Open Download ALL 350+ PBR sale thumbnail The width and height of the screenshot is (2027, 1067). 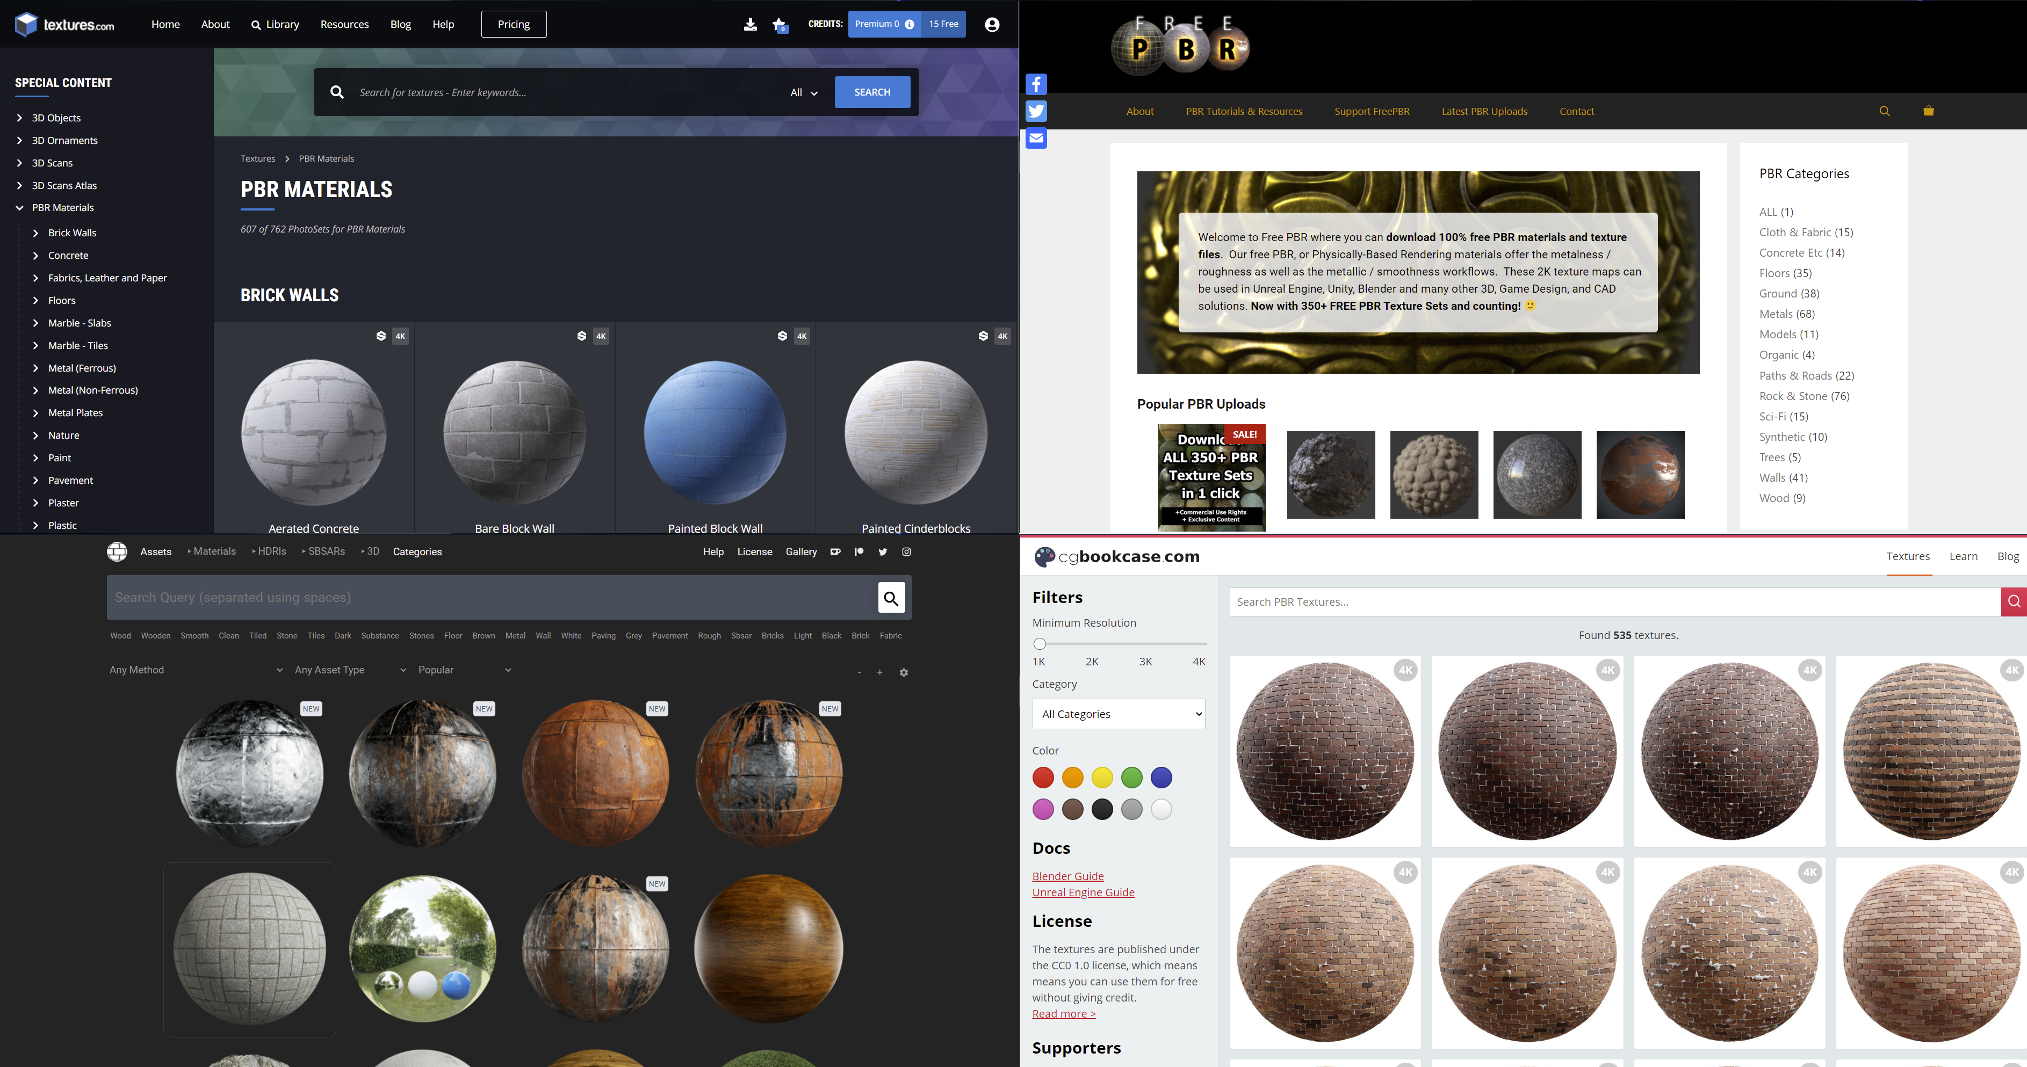click(x=1211, y=477)
